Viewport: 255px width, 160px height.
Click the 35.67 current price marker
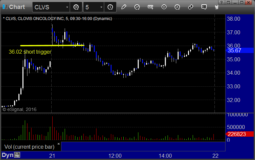[240, 50]
